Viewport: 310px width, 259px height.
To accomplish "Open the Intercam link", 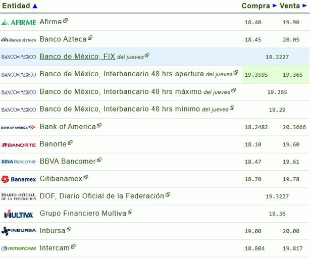I will click(55, 248).
